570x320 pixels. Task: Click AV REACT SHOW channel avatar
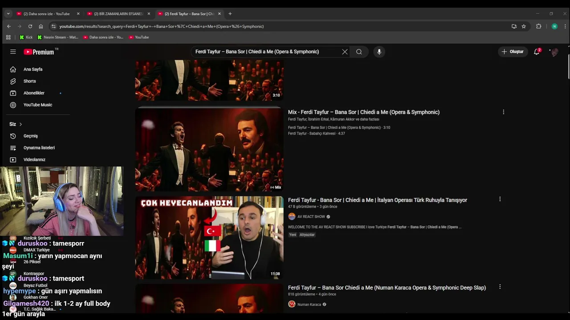pyautogui.click(x=292, y=216)
